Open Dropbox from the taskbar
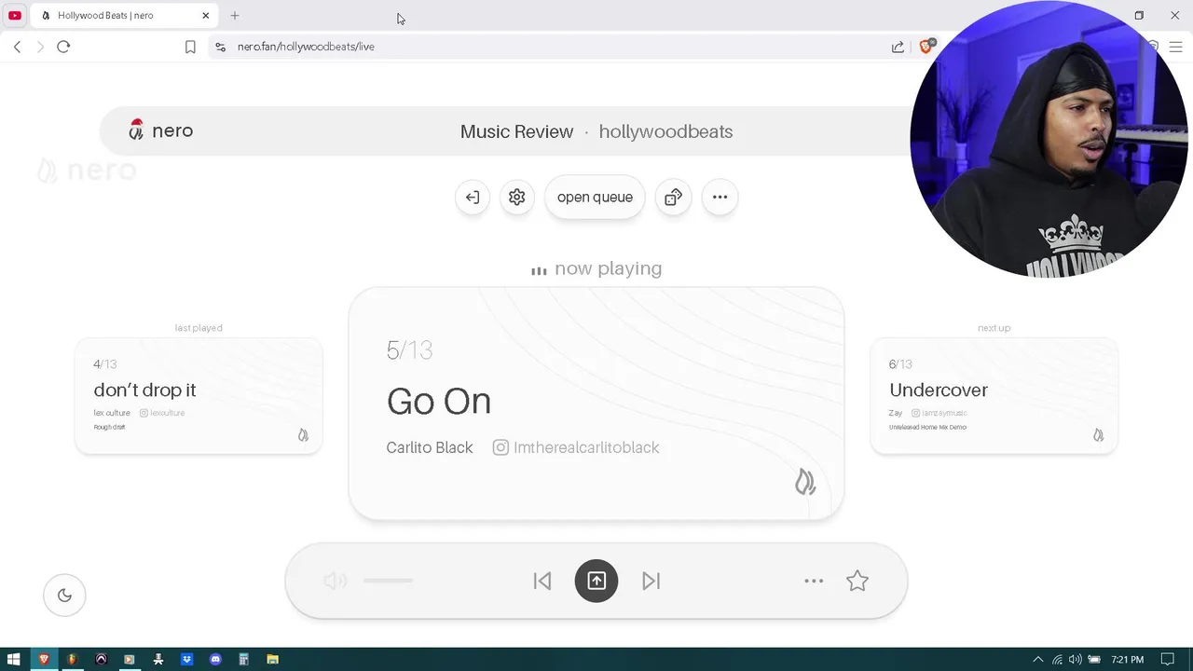 pyautogui.click(x=186, y=660)
